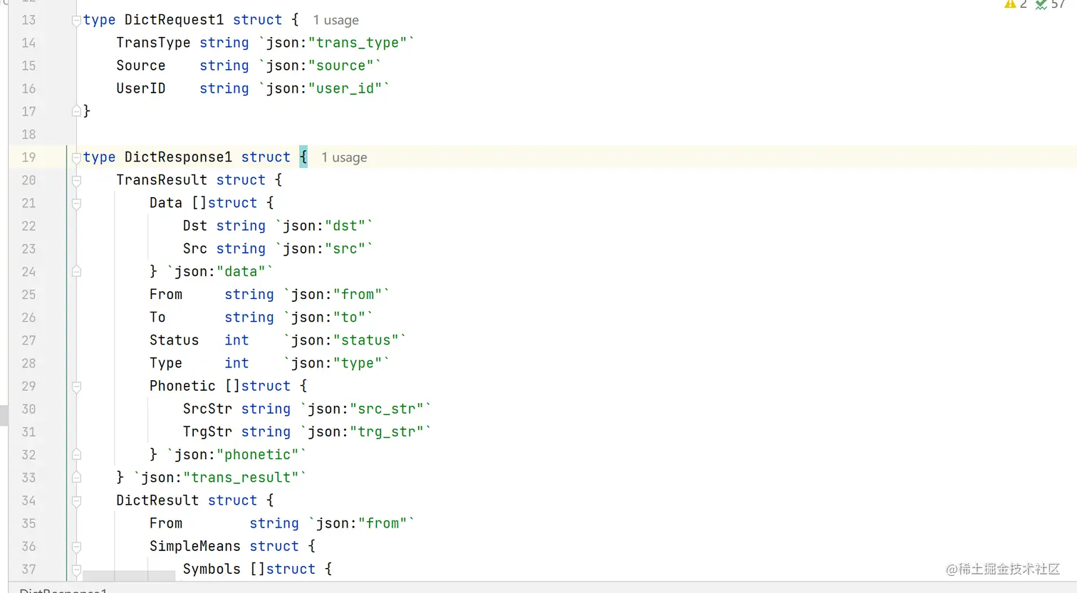This screenshot has height=593, width=1077.
Task: Click the closing fold marker at json:"phonetic" line
Action: click(76, 454)
